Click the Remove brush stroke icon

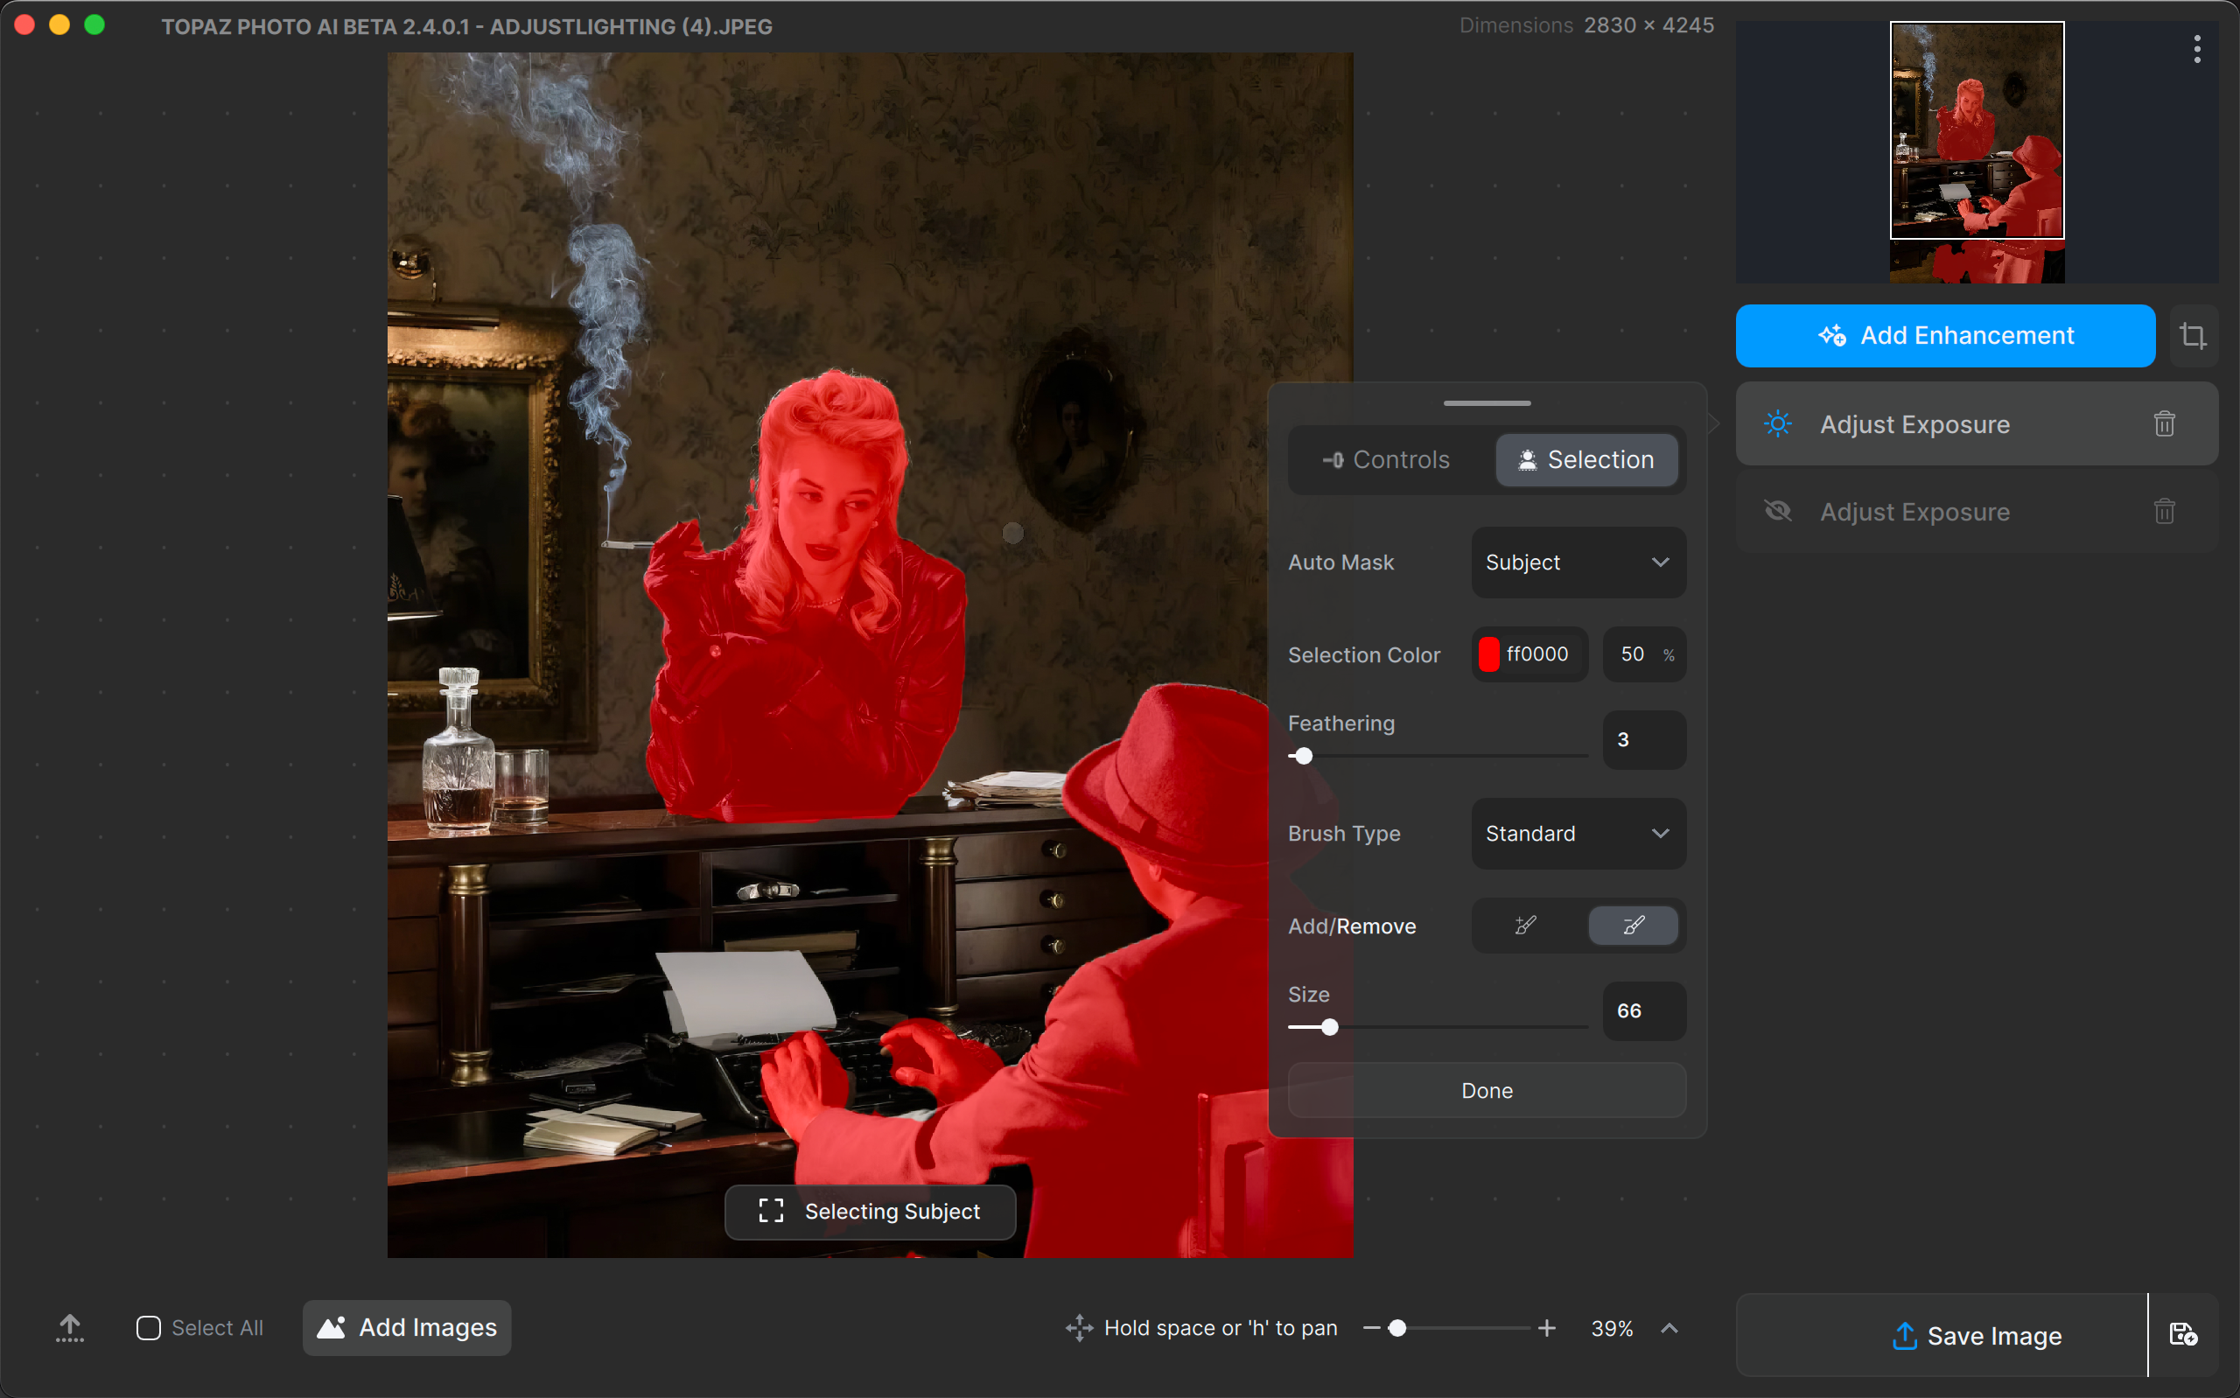coord(1633,925)
